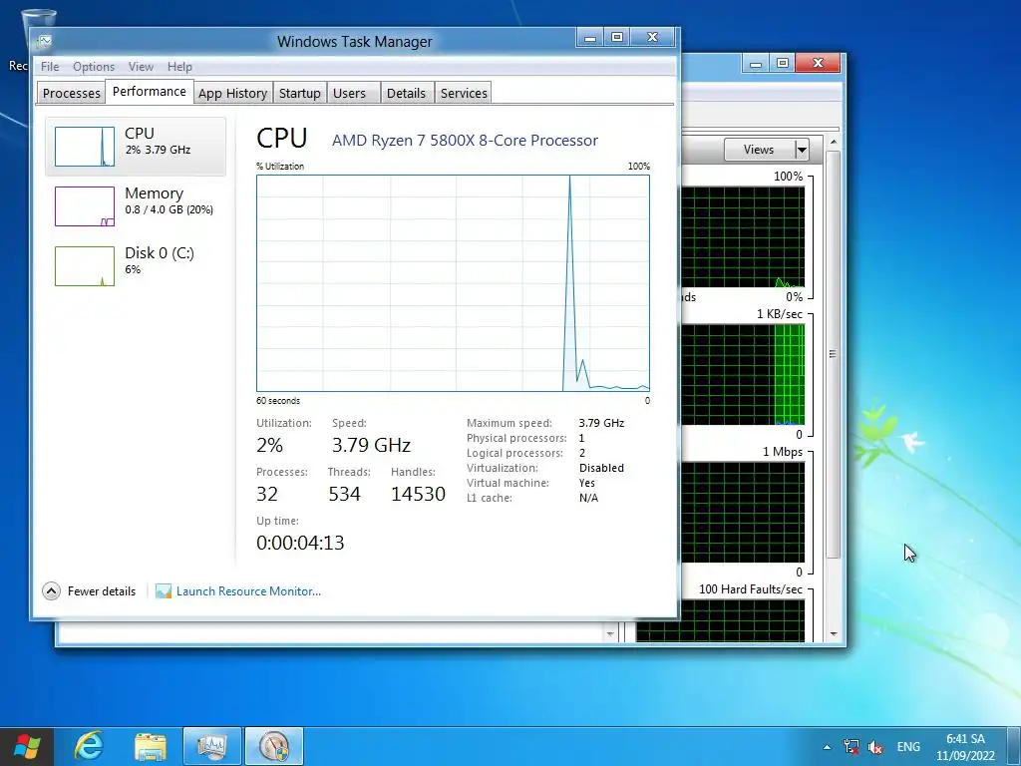Show hidden tray icons arrow
1021x766 pixels.
(x=827, y=747)
